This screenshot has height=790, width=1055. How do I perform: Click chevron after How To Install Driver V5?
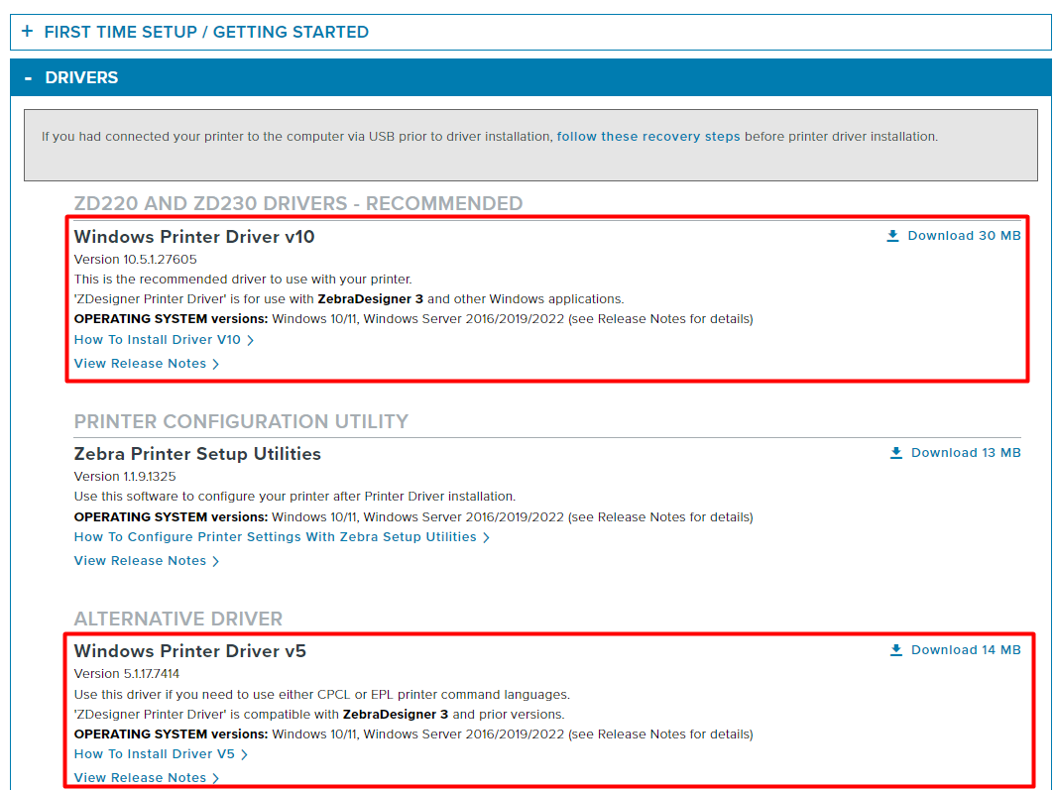tap(245, 754)
